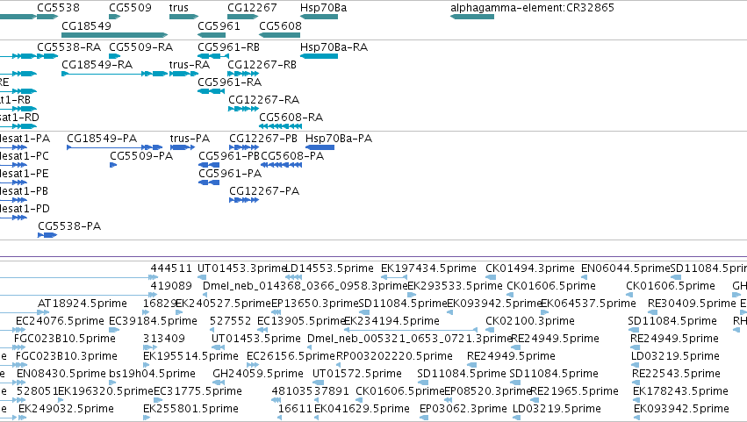Click the CK02100.3prime EST label
Screen dimensions: 747x422
(x=530, y=321)
